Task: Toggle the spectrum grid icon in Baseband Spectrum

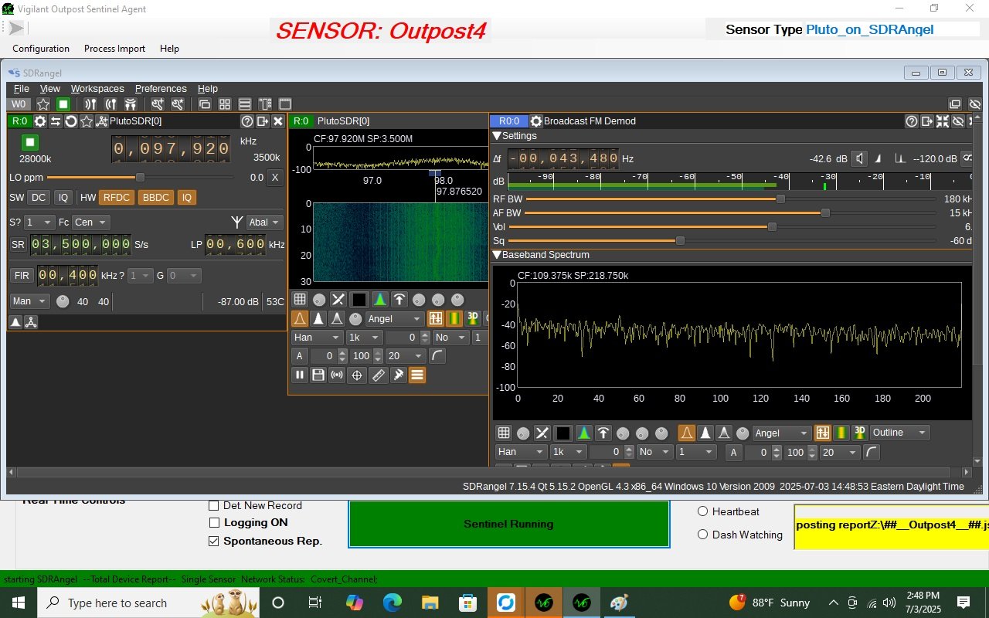Action: tap(503, 433)
